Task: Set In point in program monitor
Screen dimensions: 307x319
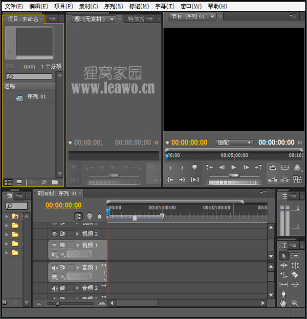Action: 170,167
